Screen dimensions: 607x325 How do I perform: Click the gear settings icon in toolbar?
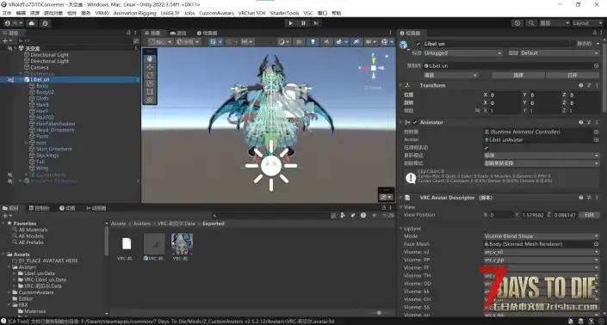(46, 23)
